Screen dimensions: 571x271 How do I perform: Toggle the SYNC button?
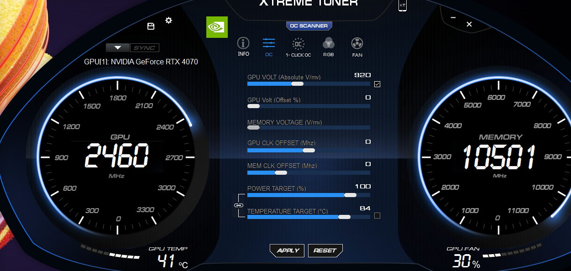(145, 48)
